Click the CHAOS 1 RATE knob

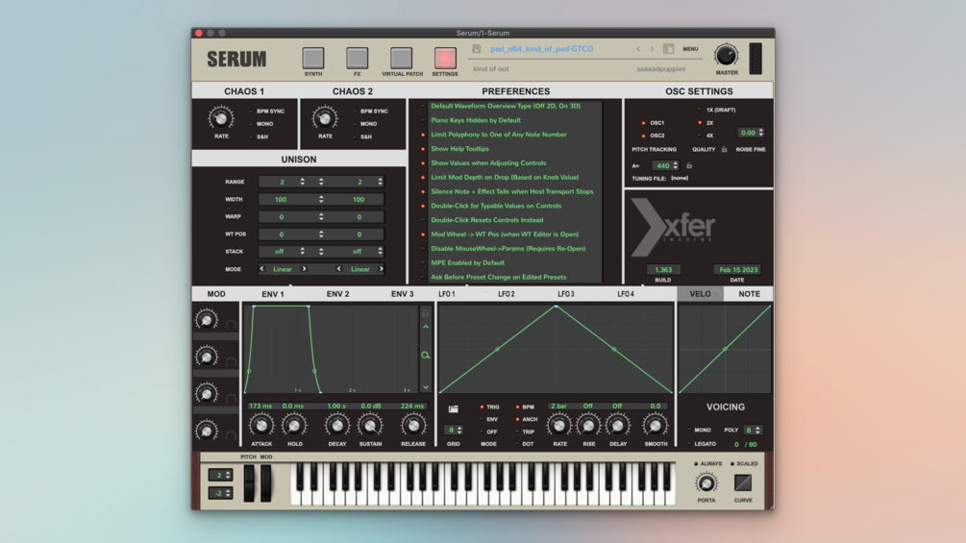pos(220,117)
